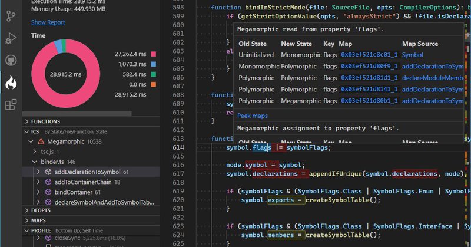This screenshot has height=247, width=471.
Task: Click the orange 0.0 ms legend swatch
Action: (153, 84)
